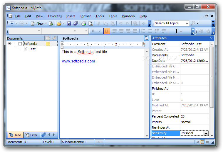Close the Attributes panel
Viewport: 223px width, 153px height.
click(211, 38)
